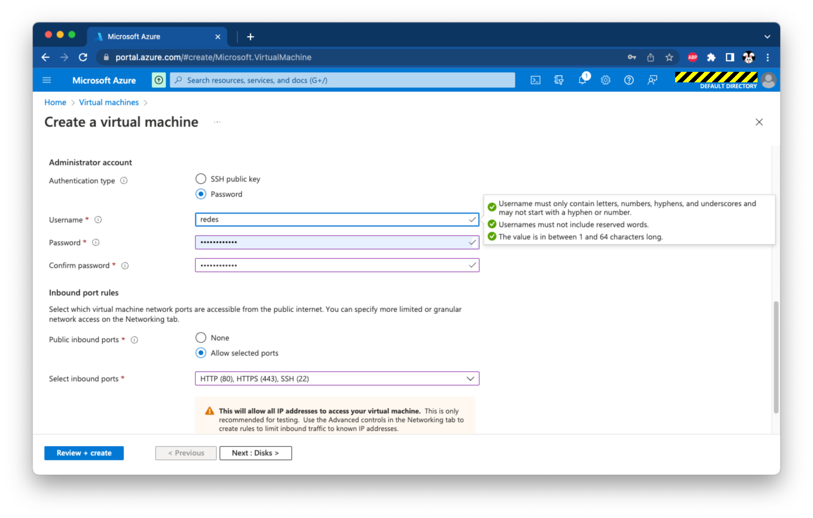This screenshot has height=518, width=813.
Task: Open the Azure portal hamburger menu
Action: pyautogui.click(x=47, y=80)
